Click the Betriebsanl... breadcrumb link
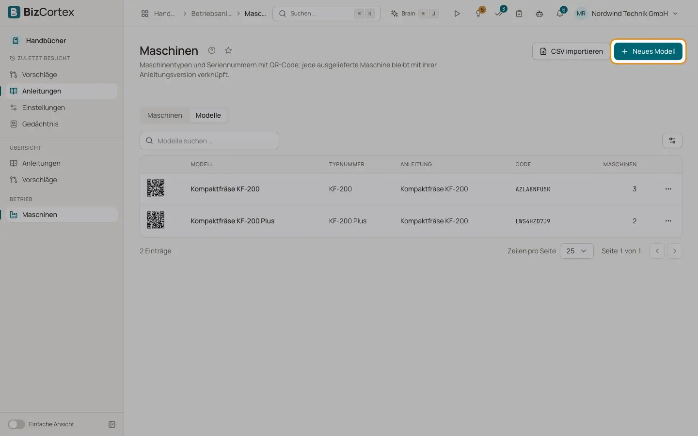Screen dimensions: 698x436 [x=211, y=14]
